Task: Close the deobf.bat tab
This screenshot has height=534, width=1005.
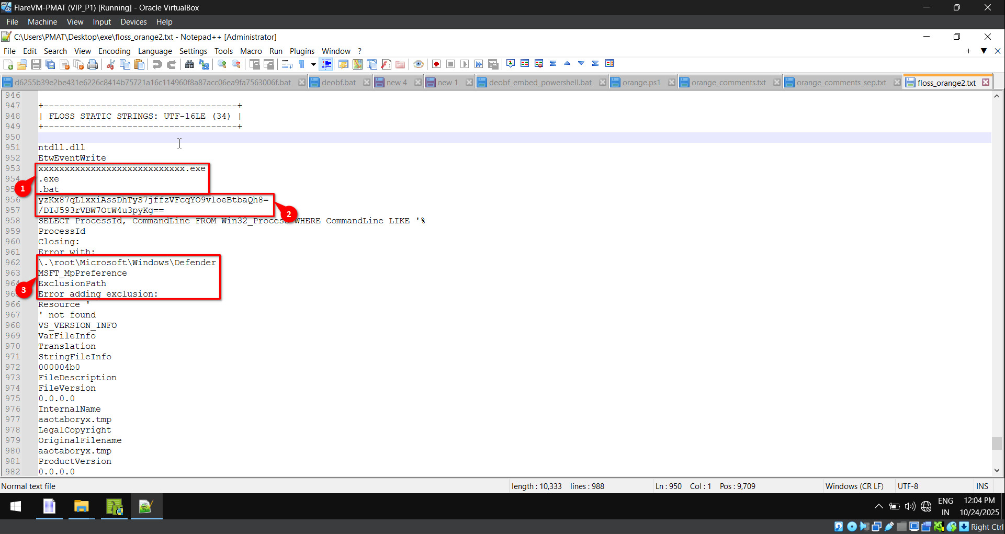Action: (367, 82)
